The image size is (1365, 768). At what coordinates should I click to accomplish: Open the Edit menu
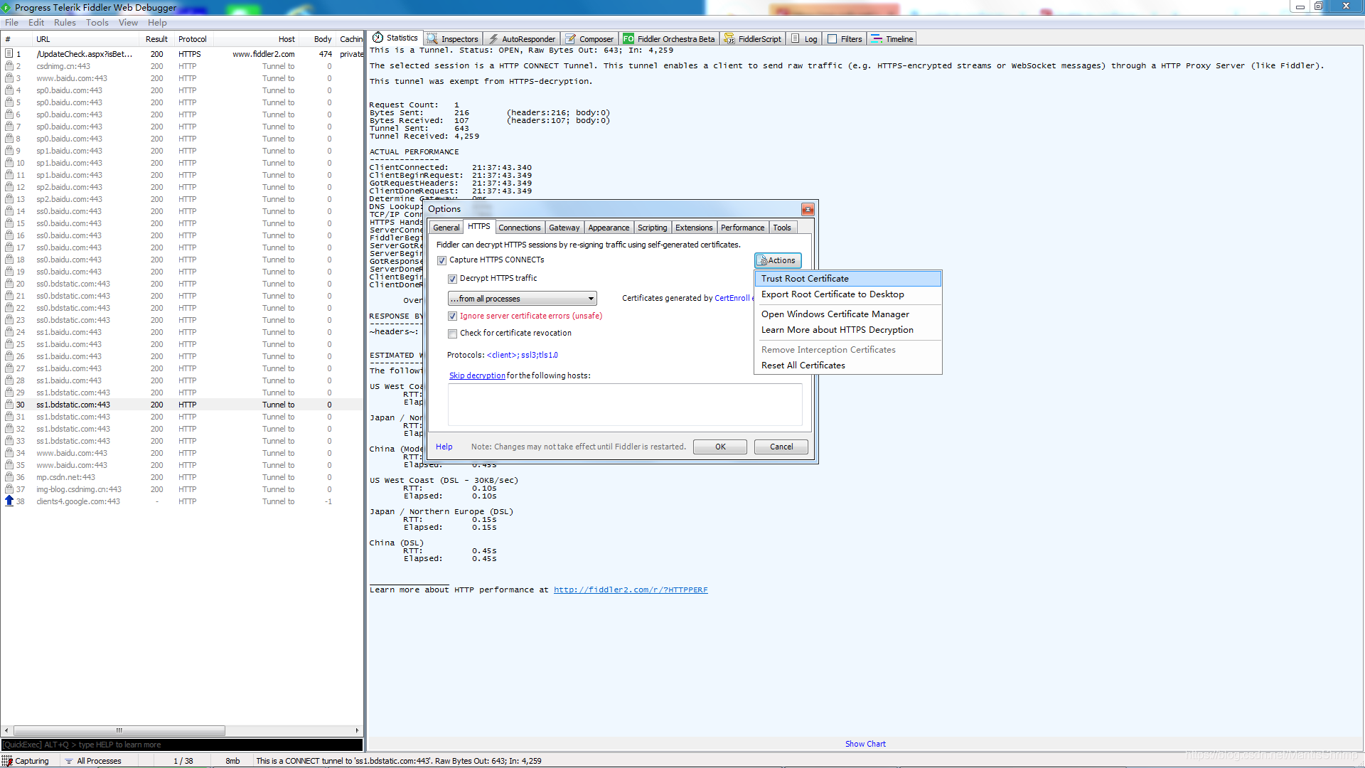tap(36, 23)
